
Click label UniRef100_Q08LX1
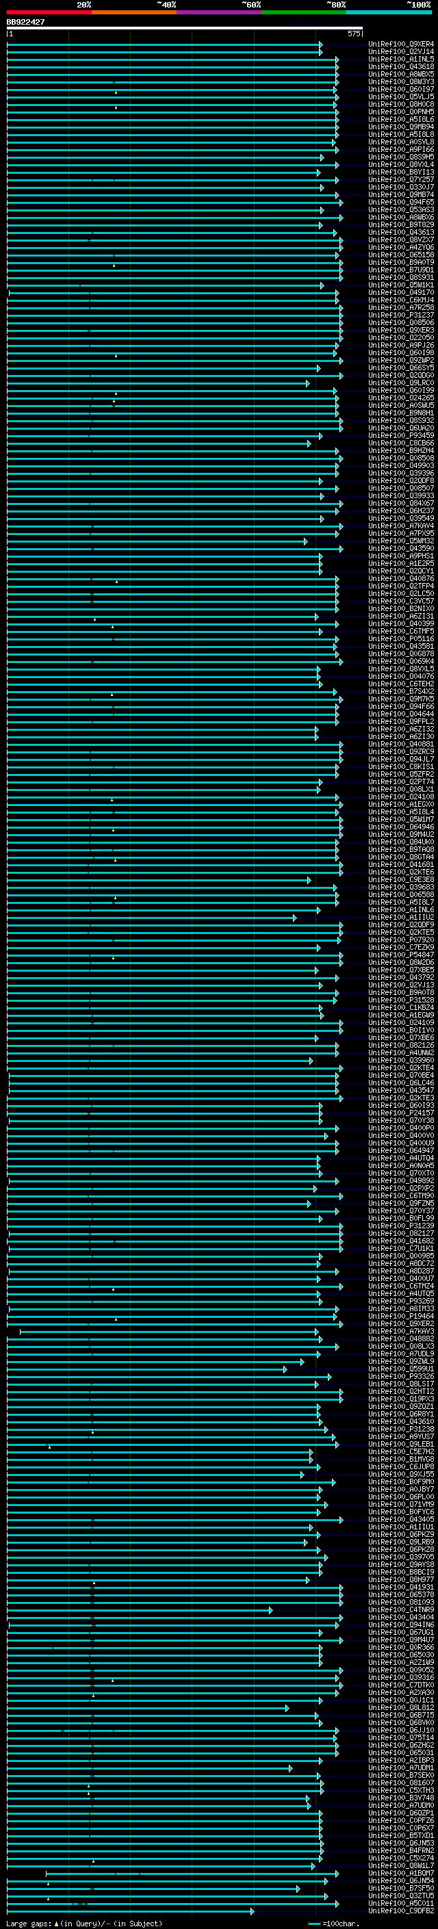click(x=401, y=789)
